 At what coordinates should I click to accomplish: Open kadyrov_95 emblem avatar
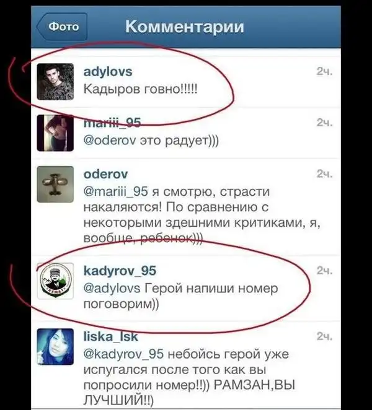click(x=55, y=281)
